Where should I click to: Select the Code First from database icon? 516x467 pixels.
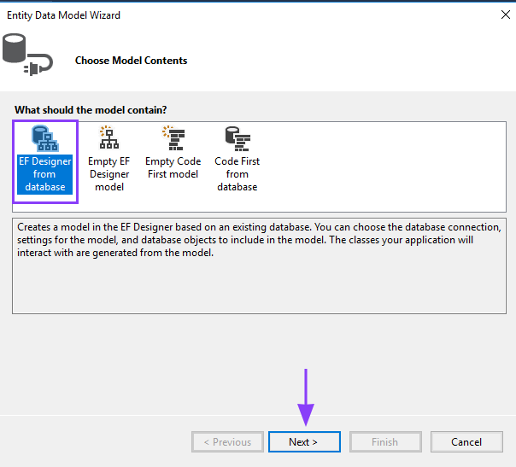click(x=237, y=138)
